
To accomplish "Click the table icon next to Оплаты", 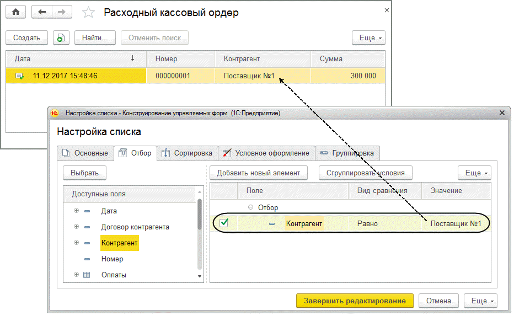I will 87,275.
